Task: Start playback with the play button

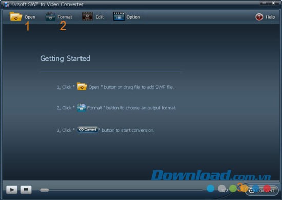Action: point(12,190)
